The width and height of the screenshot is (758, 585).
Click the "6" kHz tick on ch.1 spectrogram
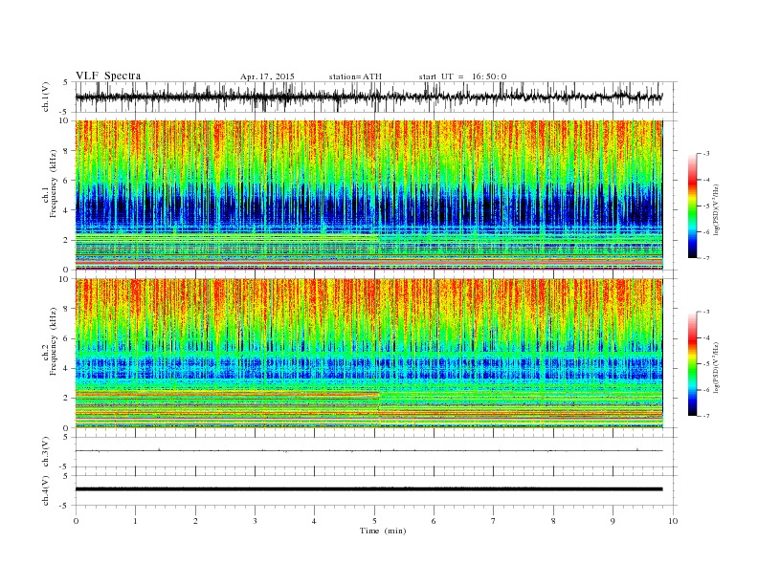[x=66, y=181]
